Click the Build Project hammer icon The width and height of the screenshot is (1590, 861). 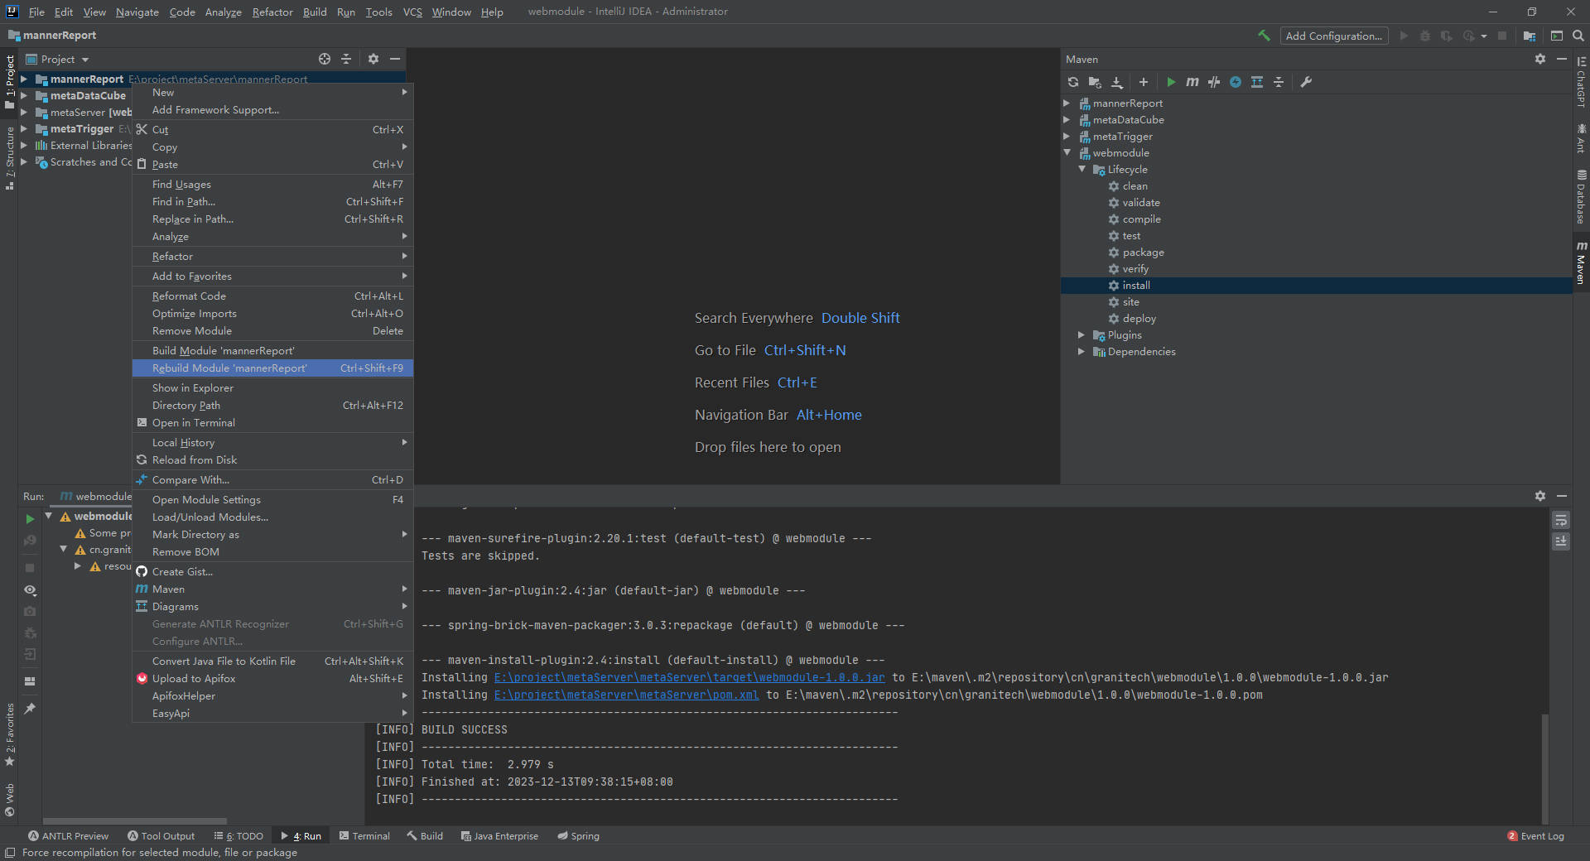click(1264, 36)
